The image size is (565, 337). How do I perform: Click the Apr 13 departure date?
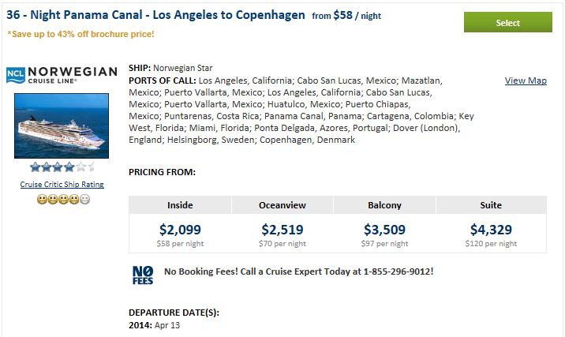click(167, 325)
